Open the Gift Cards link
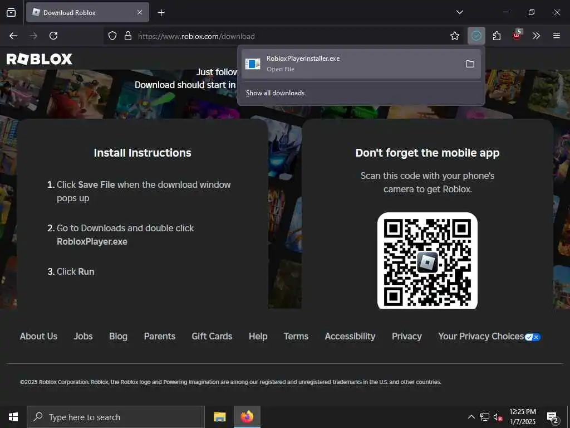570x428 pixels. (212, 336)
